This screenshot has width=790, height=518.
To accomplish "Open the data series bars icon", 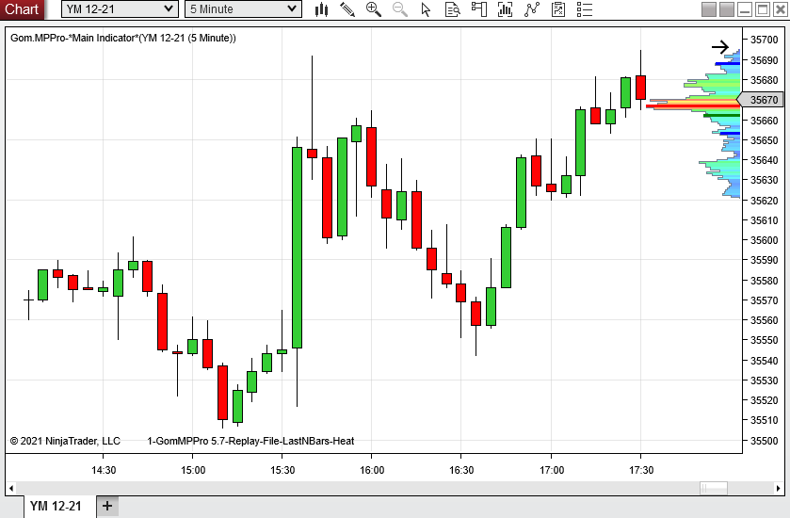I will click(505, 9).
